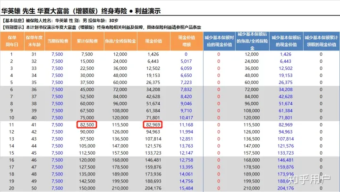Click cash value increase 7,832

186,90
